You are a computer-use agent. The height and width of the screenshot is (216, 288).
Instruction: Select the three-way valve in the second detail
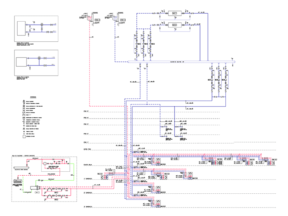(39, 58)
